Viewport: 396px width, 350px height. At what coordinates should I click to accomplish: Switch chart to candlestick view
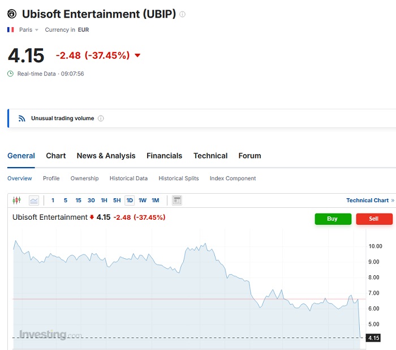tap(16, 200)
